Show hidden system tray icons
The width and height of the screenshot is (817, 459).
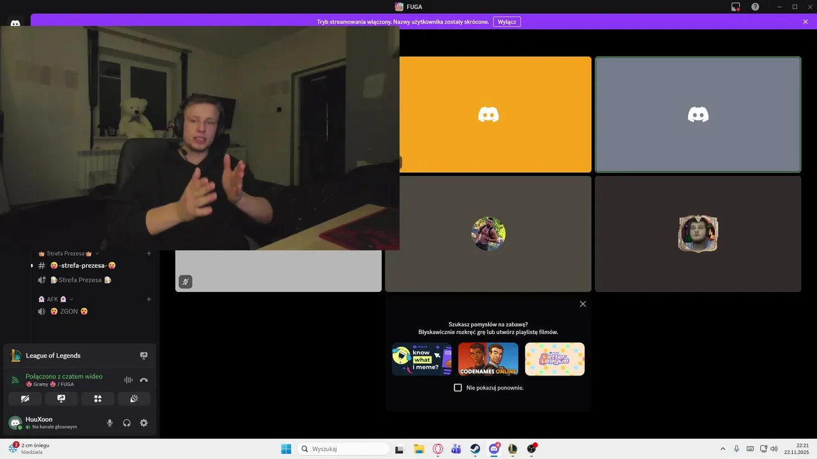723,449
